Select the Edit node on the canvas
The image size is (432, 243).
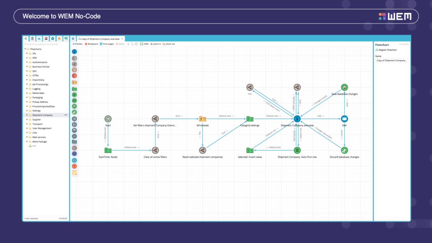344,118
